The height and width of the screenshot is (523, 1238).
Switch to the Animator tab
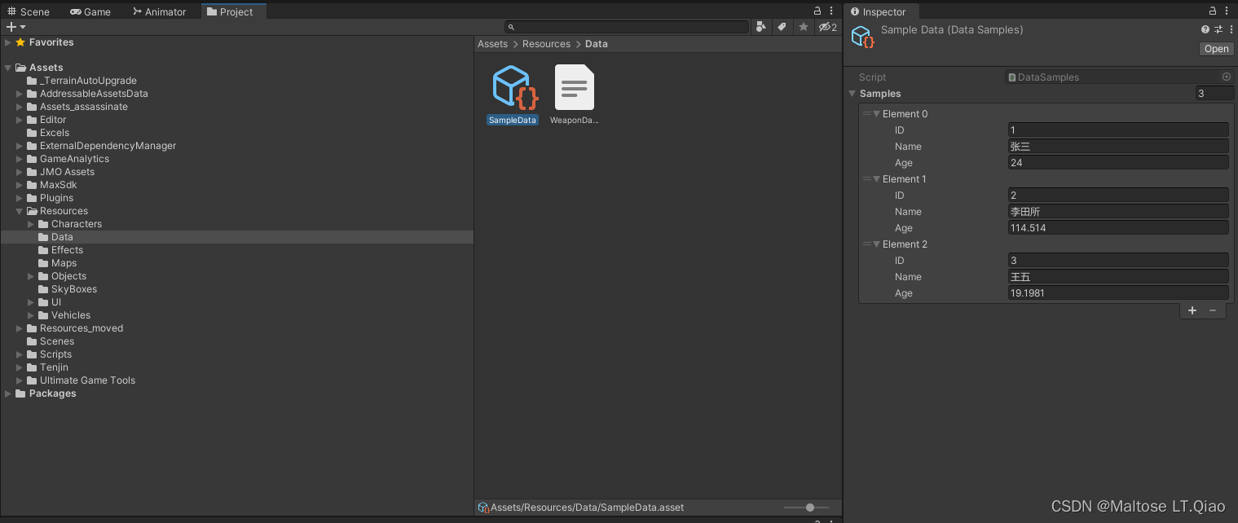[x=159, y=11]
